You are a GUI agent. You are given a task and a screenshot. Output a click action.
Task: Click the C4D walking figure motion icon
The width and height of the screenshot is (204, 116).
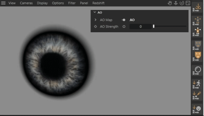197,84
